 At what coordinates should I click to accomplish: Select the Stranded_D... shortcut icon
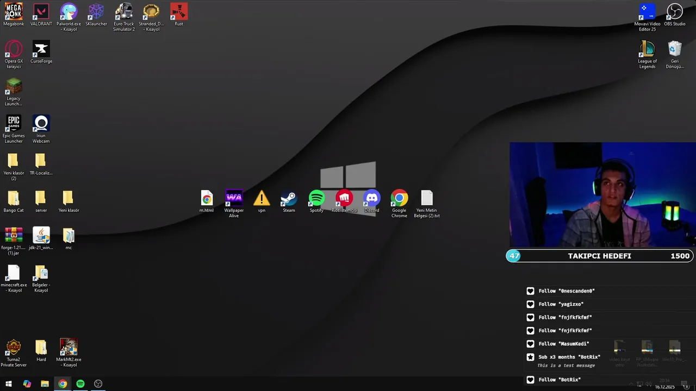pyautogui.click(x=151, y=17)
